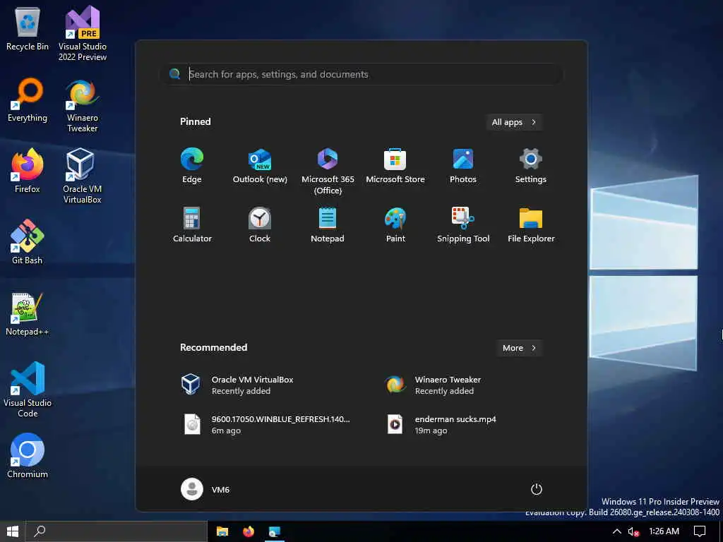Screen dimensions: 723x542
Task: Select Winaero Tweaker desktop shortcut
Action: (x=82, y=106)
